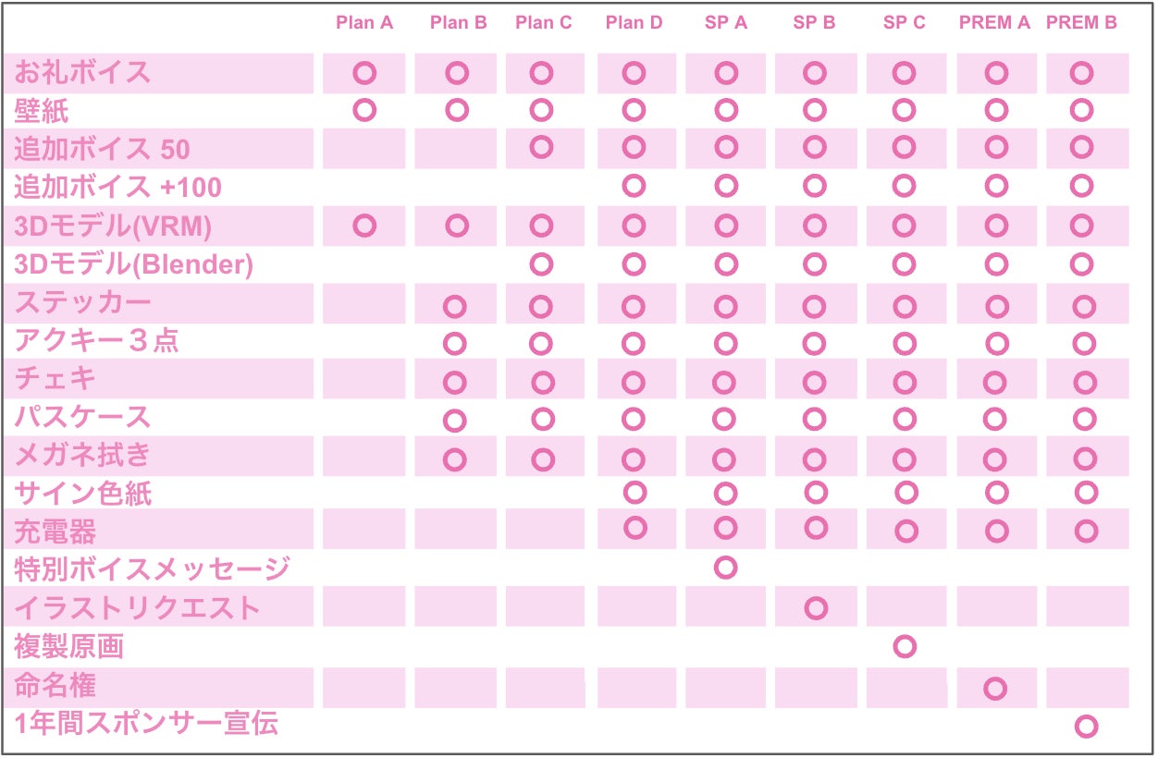The width and height of the screenshot is (1158, 758).
Task: Click the 3Dモデル(Blender) circle under Plan C
Action: coord(542,264)
